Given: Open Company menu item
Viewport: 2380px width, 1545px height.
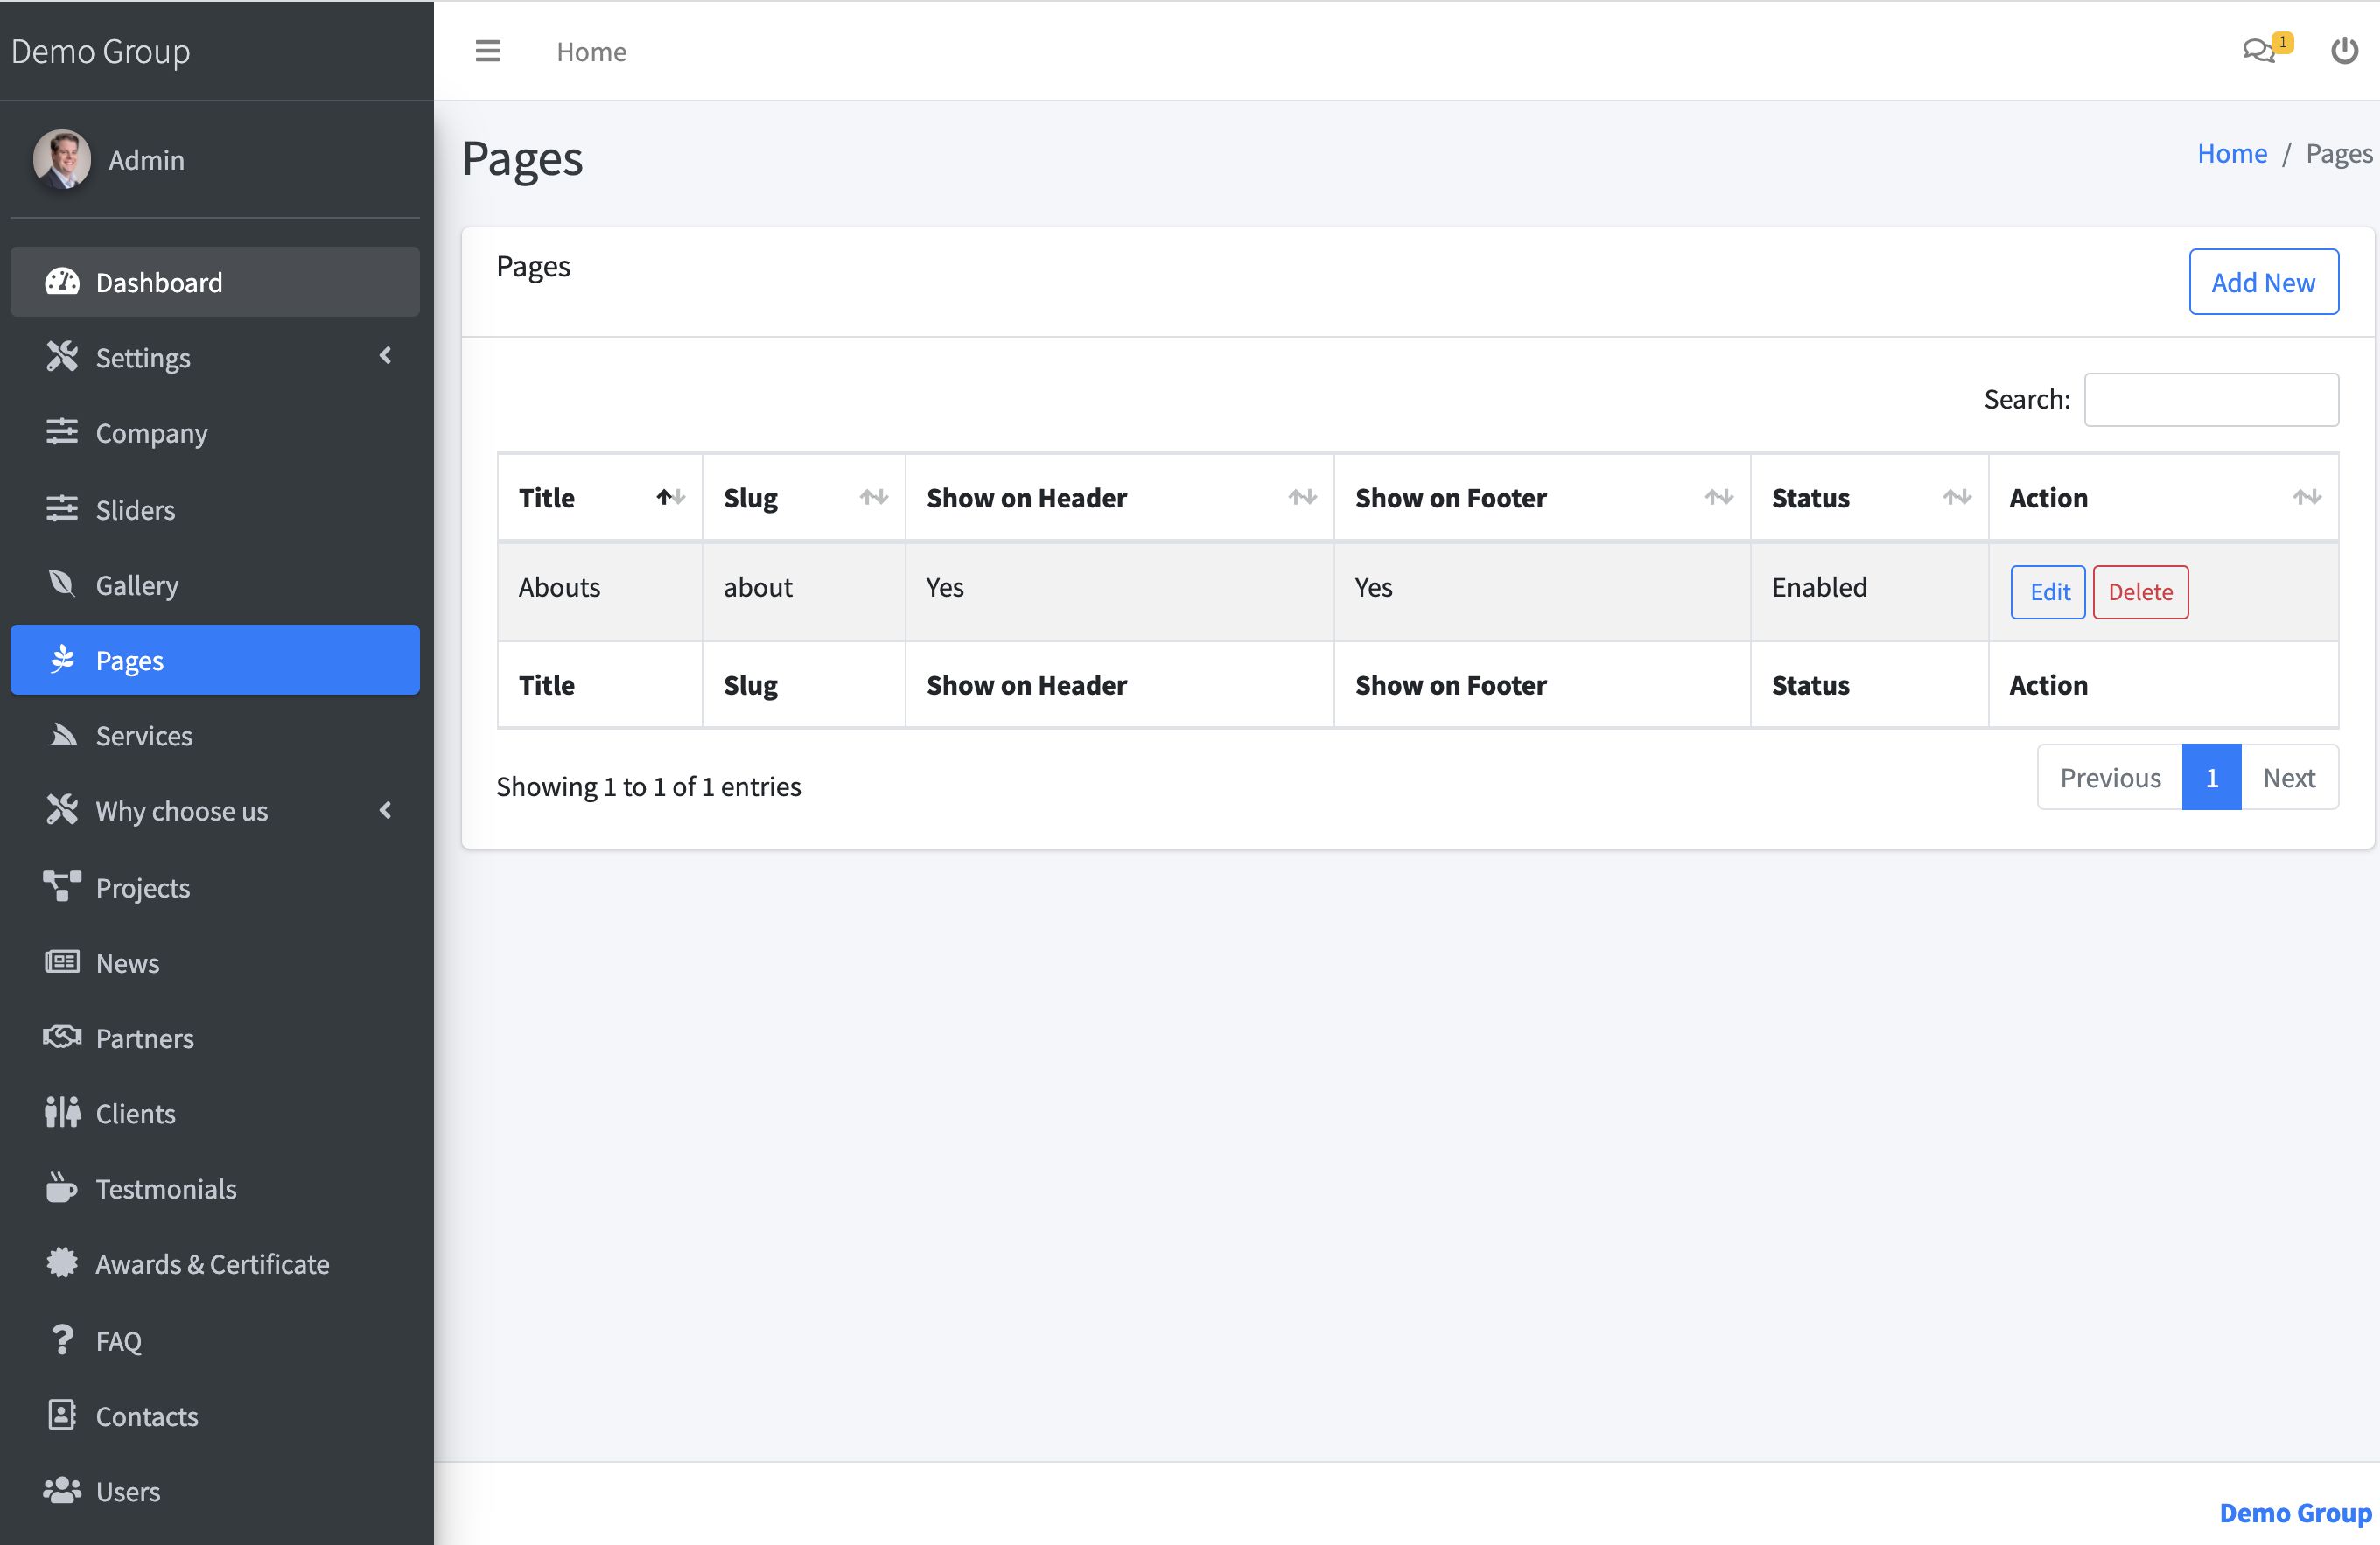Looking at the screenshot, I should [215, 433].
